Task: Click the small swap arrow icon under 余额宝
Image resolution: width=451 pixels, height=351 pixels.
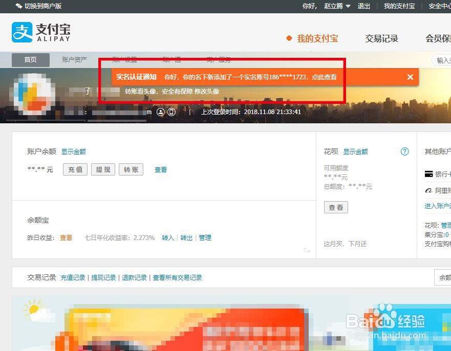Action: point(307,251)
